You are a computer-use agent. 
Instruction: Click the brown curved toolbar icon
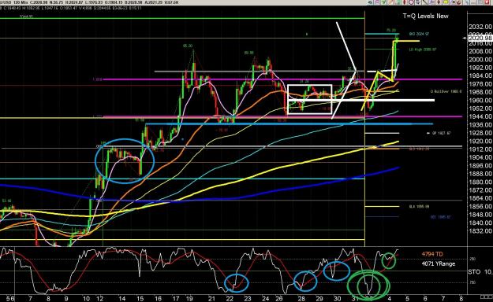458,2
